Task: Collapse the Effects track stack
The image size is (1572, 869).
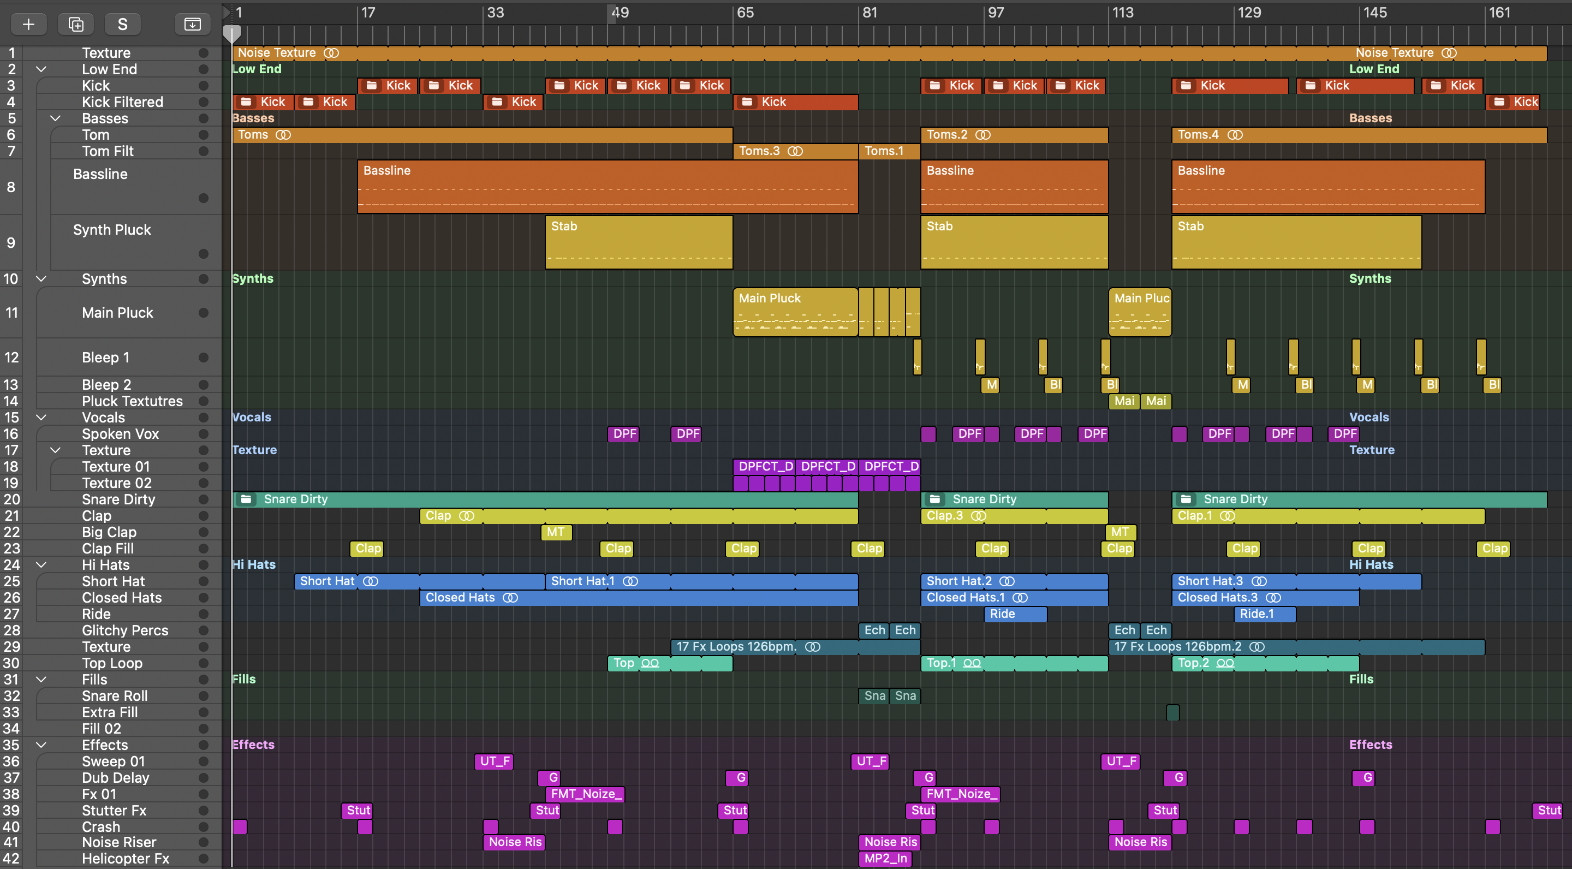Action: (41, 745)
